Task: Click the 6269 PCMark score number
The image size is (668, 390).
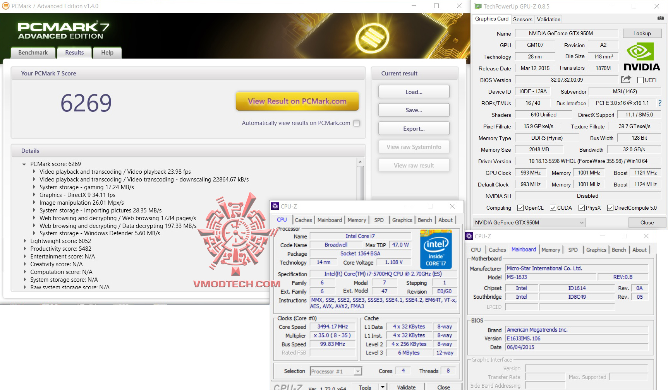Action: 86,103
